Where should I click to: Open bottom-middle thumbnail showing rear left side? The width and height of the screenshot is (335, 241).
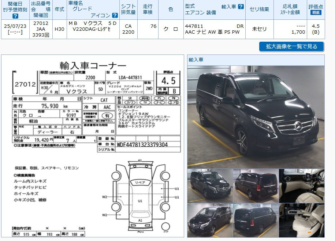coord(256,220)
